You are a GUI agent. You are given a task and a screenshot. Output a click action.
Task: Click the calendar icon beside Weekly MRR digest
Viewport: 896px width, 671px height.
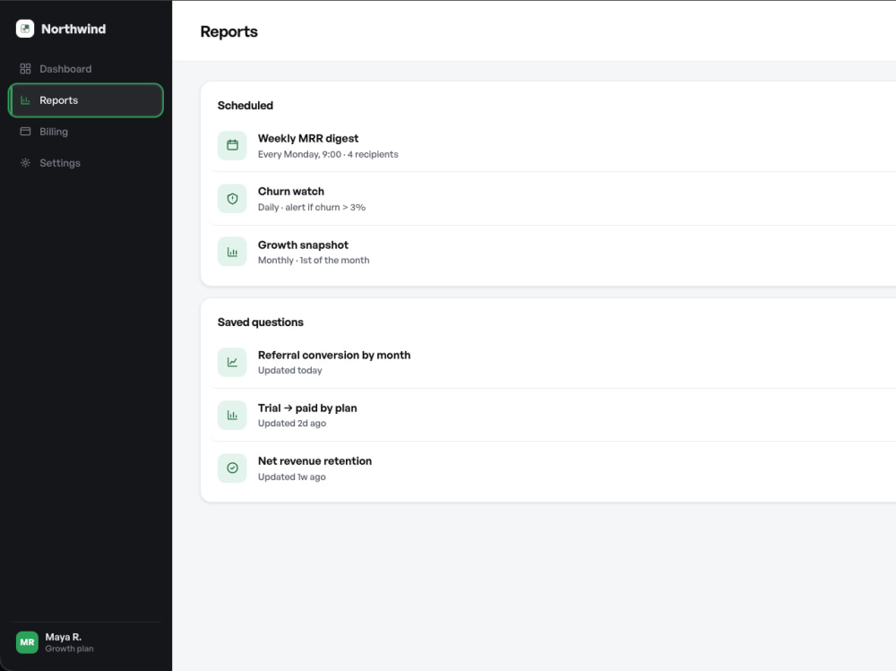click(x=232, y=145)
